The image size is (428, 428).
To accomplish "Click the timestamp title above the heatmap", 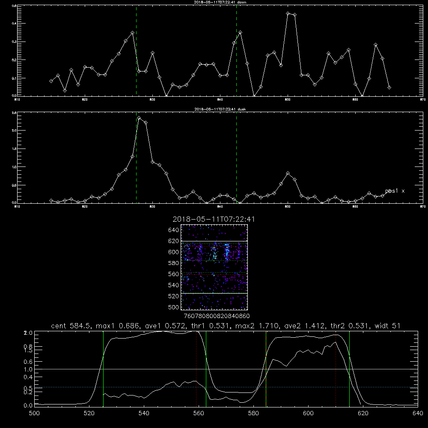I will (x=214, y=219).
